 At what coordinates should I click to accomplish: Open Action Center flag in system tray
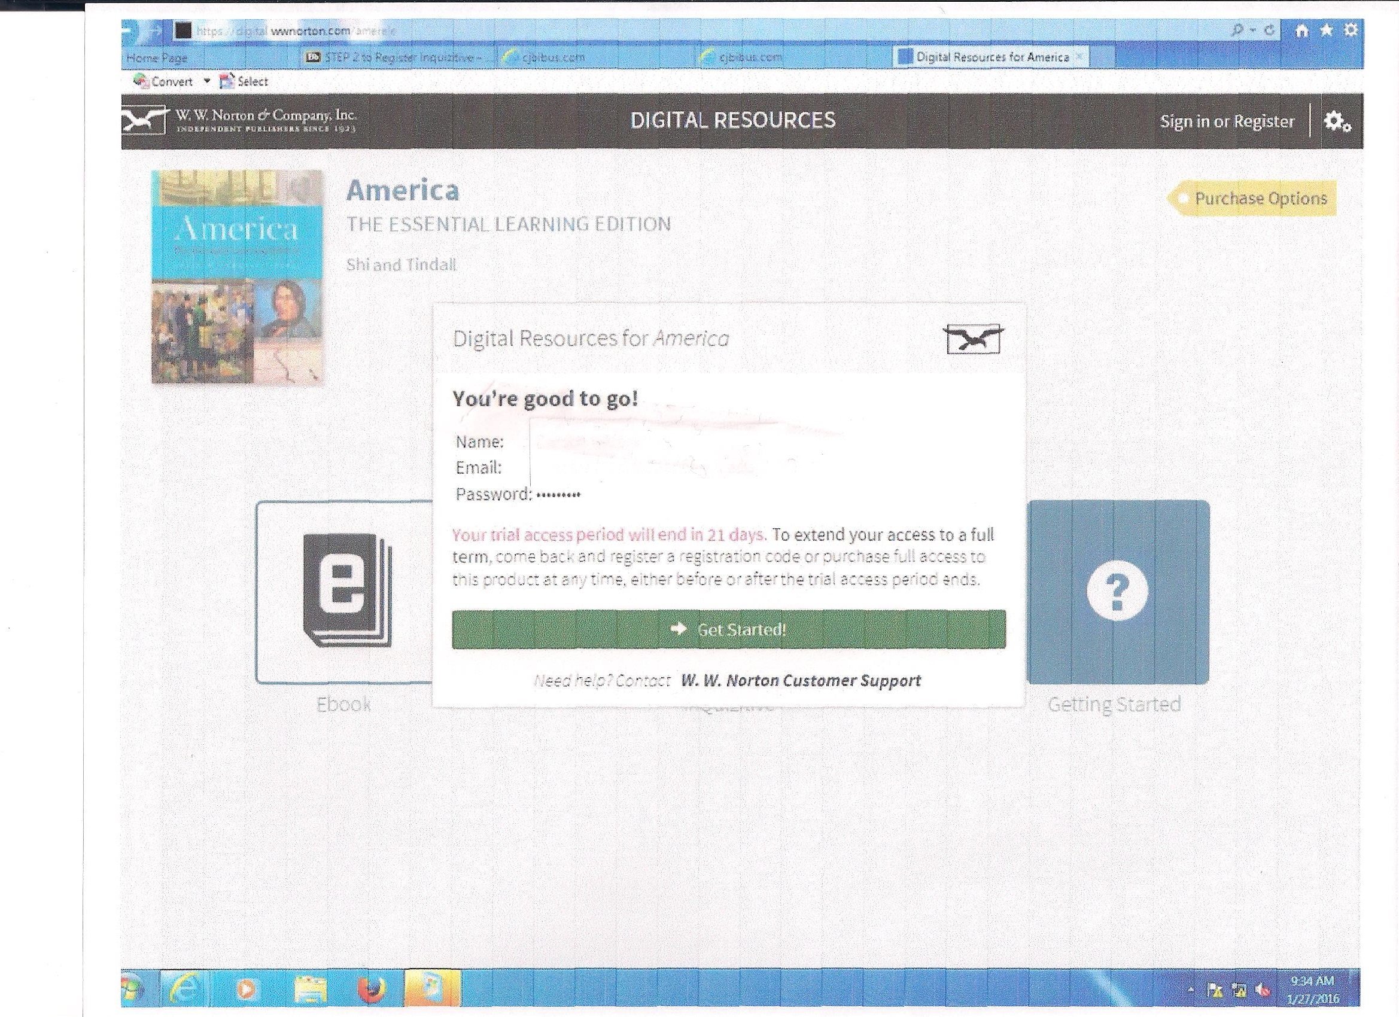click(x=1215, y=991)
